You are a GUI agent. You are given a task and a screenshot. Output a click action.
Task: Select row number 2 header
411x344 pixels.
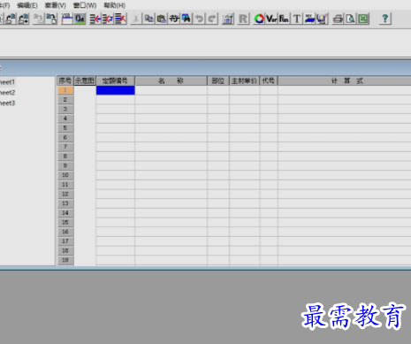tap(65, 100)
